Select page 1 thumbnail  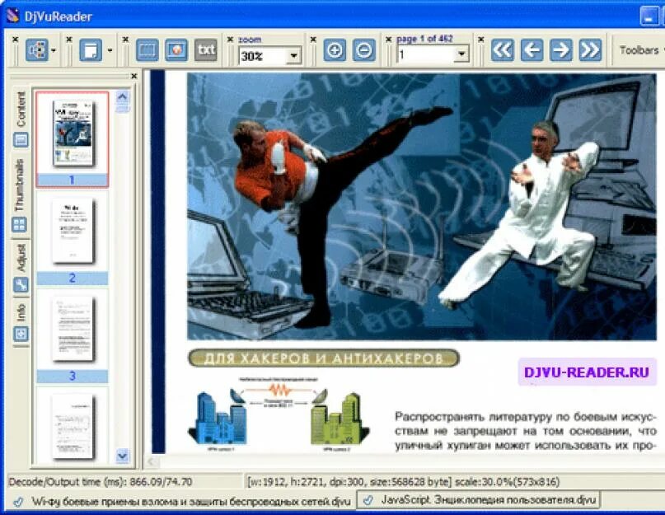point(72,139)
